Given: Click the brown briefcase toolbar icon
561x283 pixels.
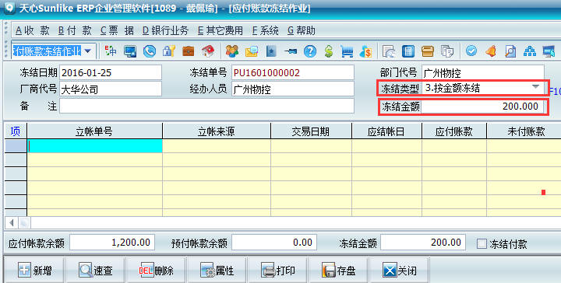Looking at the screenshot, I should click(x=189, y=51).
